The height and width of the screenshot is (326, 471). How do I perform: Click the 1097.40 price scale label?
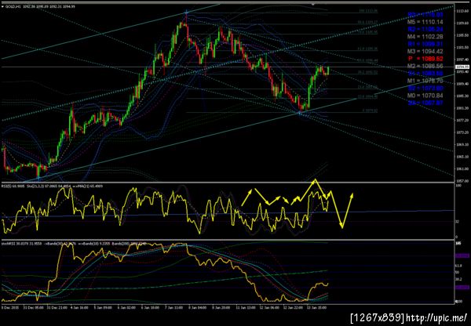tap(462, 60)
